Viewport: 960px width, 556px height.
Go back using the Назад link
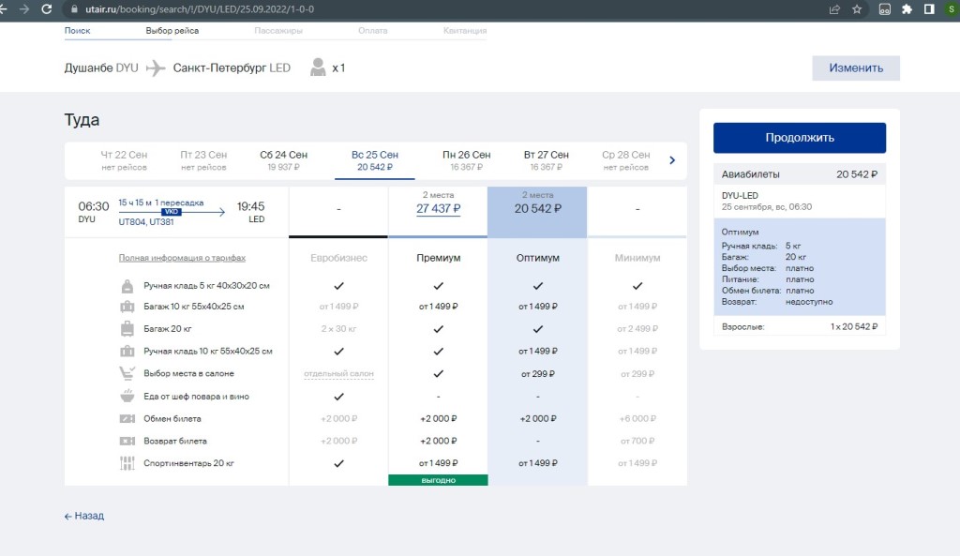click(x=84, y=516)
